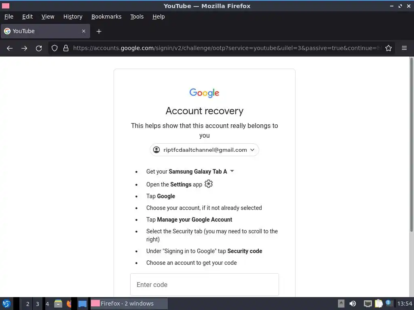Click the 13:54 clock
This screenshot has width=414, height=310.
(x=405, y=304)
